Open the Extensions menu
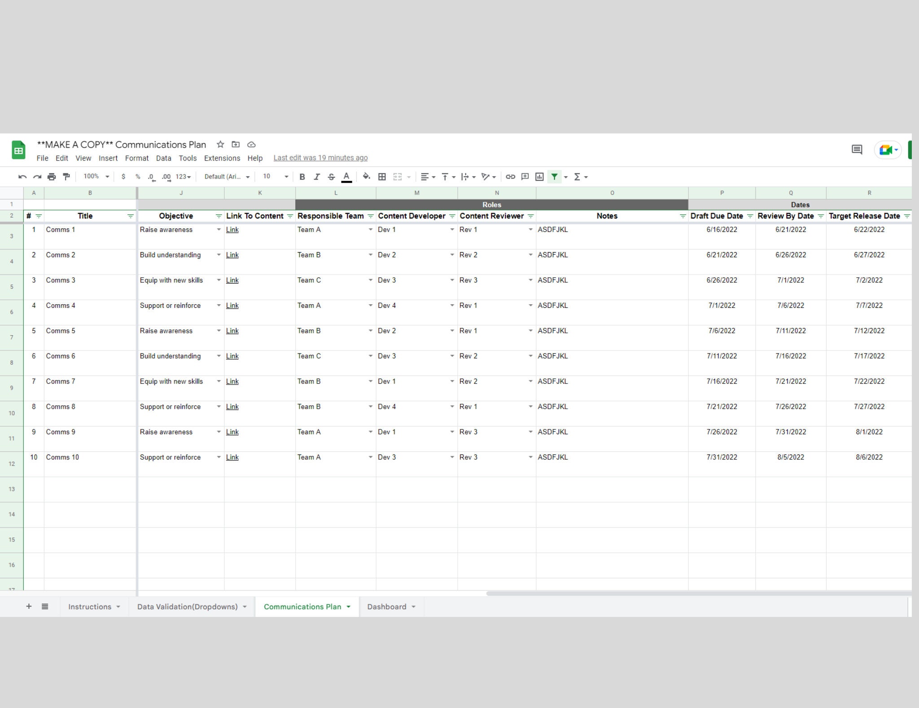Screen dimensions: 919x708 (x=222, y=158)
